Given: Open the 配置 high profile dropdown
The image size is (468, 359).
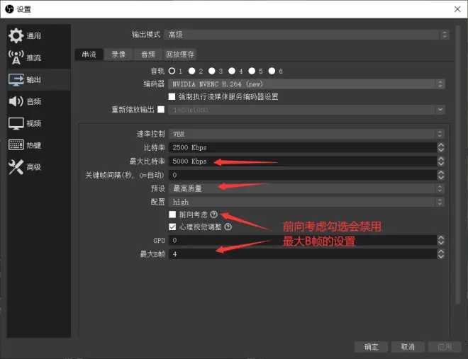Looking at the screenshot, I should [306, 202].
